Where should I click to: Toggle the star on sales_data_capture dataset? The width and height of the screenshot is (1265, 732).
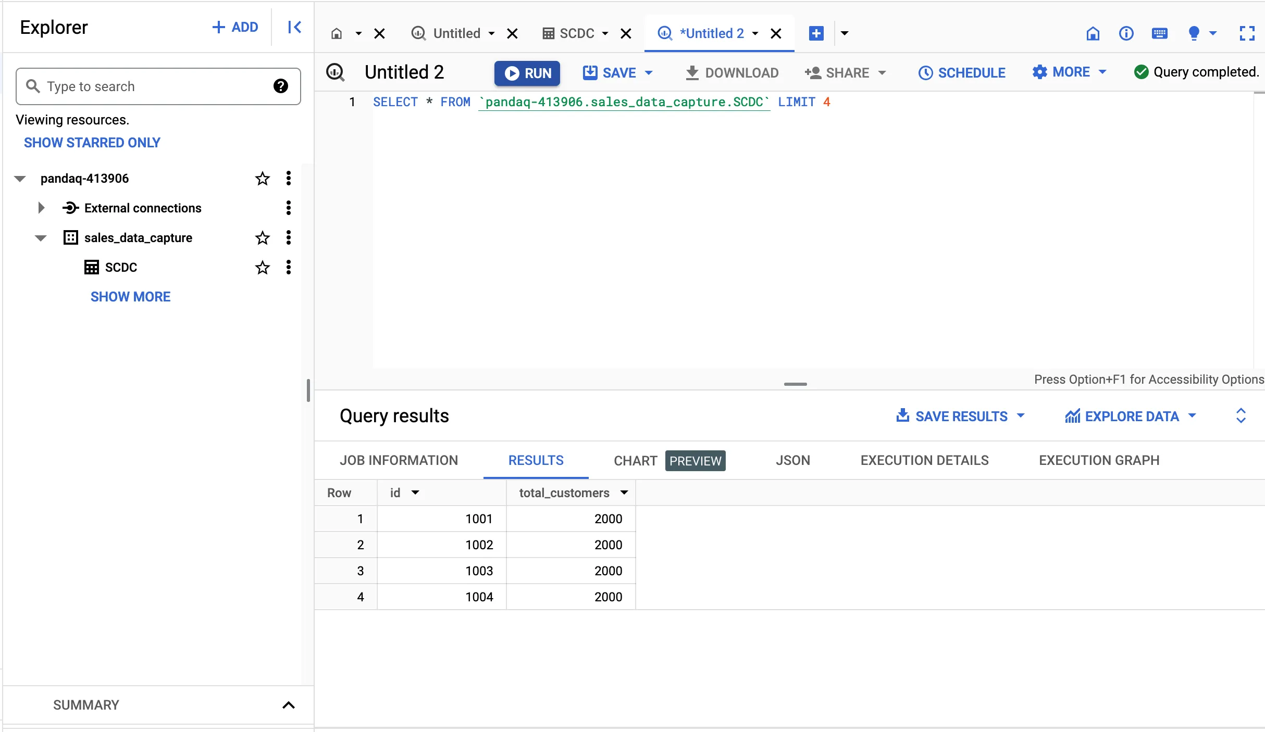point(262,237)
